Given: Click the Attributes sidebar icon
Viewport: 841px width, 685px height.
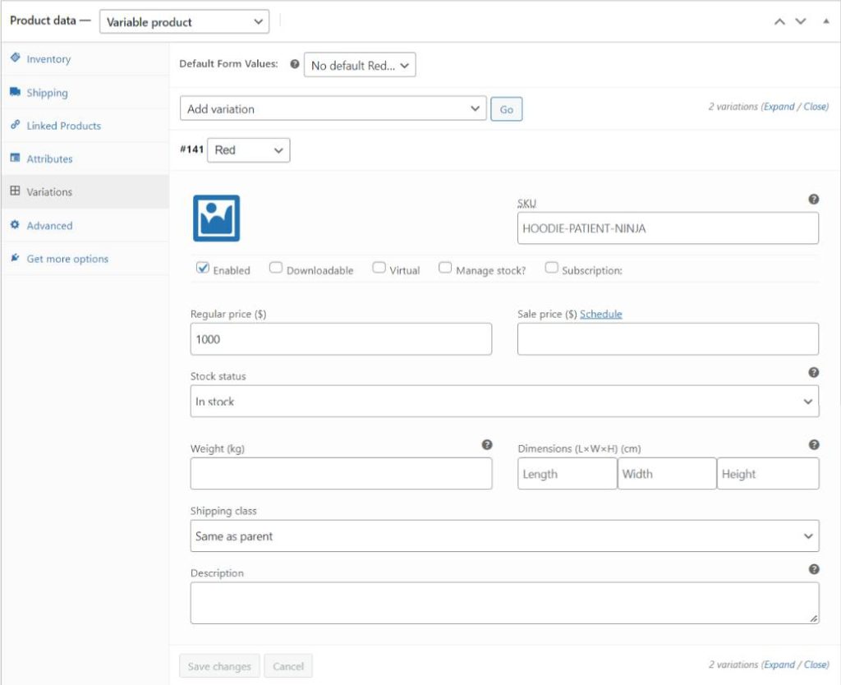Looking at the screenshot, I should pyautogui.click(x=15, y=159).
